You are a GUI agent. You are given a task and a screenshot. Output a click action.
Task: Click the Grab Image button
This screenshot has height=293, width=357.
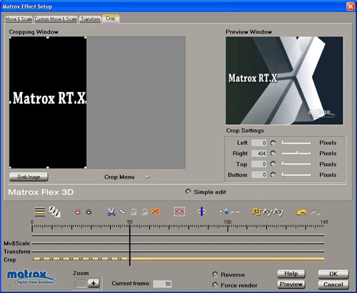click(29, 177)
